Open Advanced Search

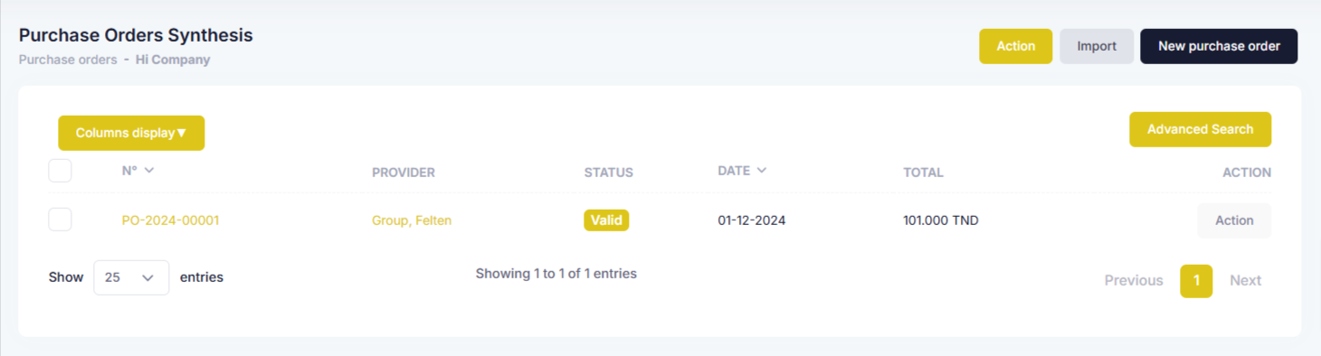tap(1200, 129)
